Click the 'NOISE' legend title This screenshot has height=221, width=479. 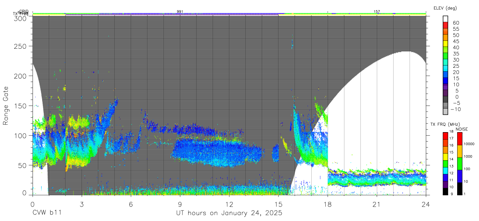tap(462, 129)
